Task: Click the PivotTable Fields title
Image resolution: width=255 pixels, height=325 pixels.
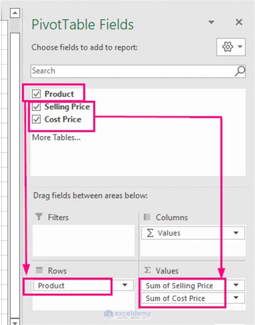Action: pos(83,25)
